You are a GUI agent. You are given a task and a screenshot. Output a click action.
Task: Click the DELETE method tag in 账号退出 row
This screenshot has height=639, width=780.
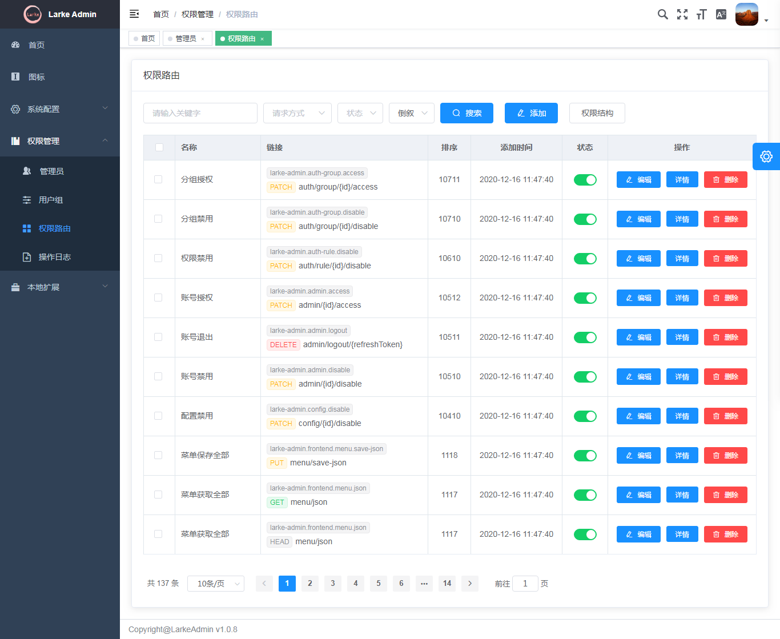pyautogui.click(x=283, y=345)
